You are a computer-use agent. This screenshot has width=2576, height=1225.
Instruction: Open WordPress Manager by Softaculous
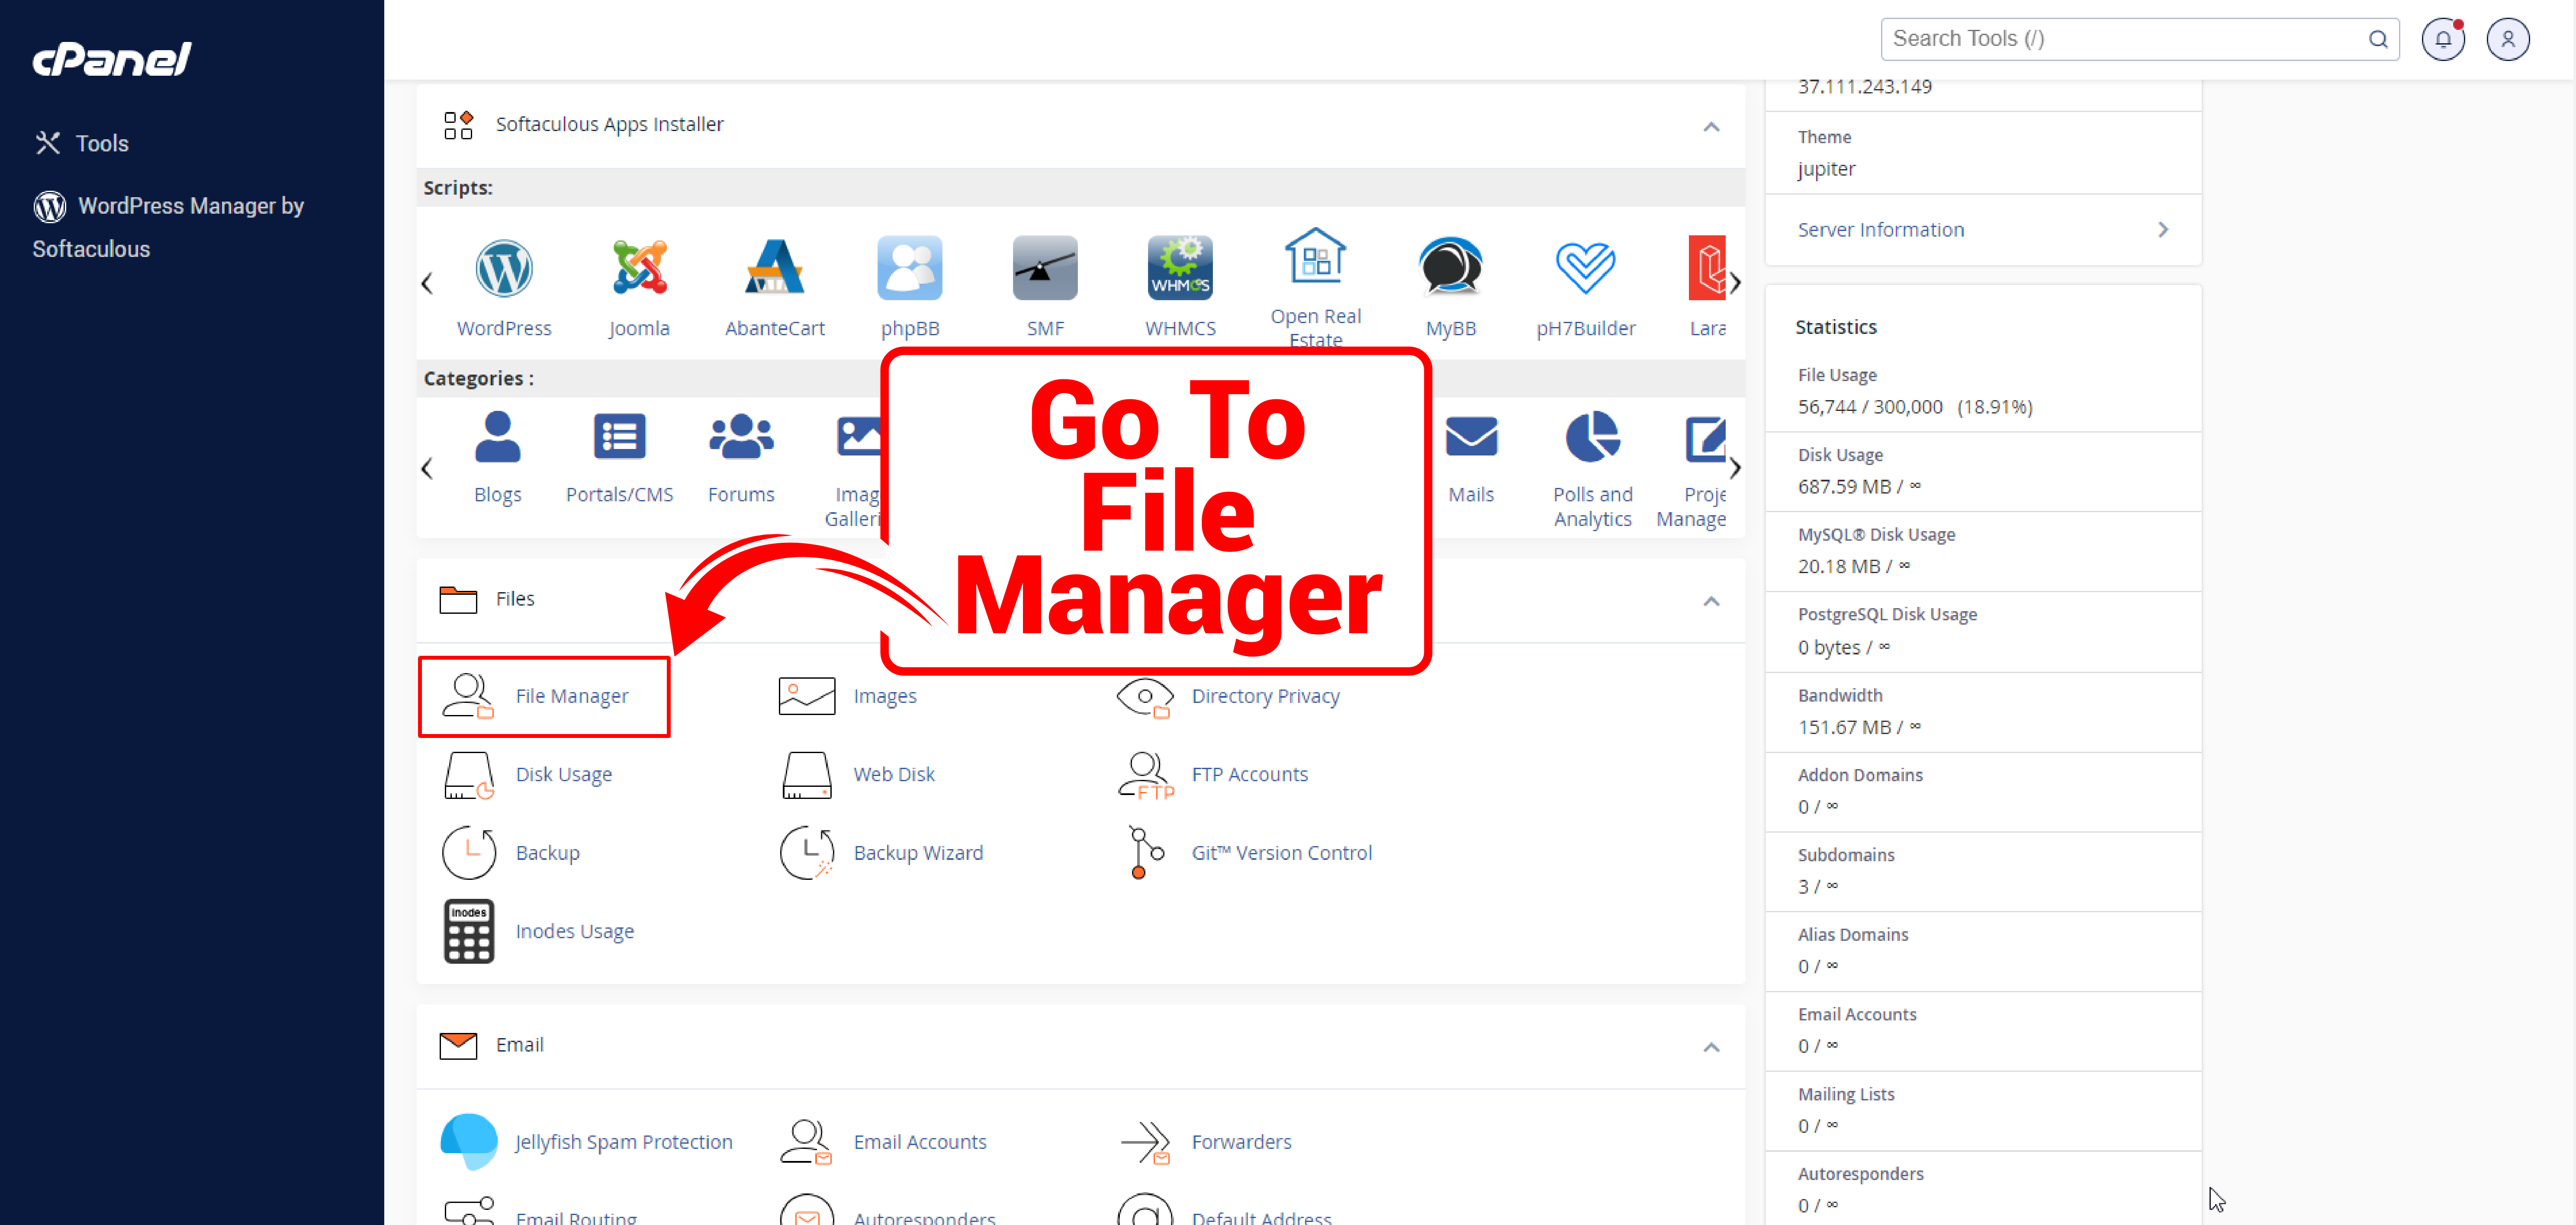pyautogui.click(x=168, y=227)
